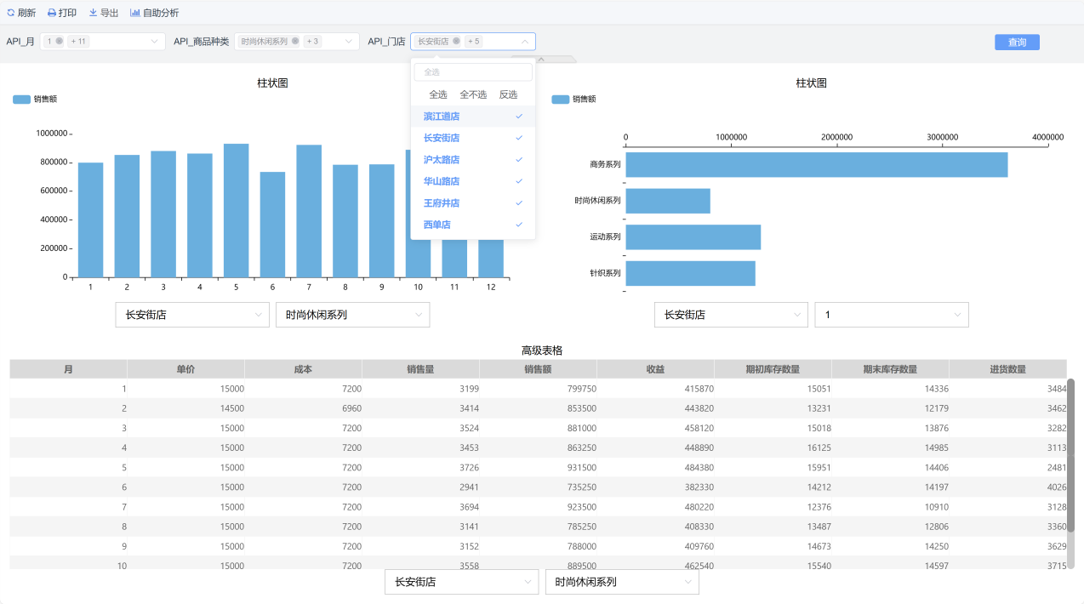
Task: Click the 商务系列 horizontal bar
Action: tap(816, 165)
